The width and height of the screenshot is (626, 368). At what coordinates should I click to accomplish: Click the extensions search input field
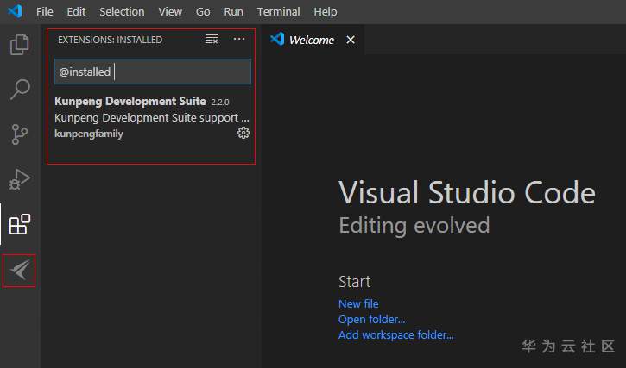point(173,72)
